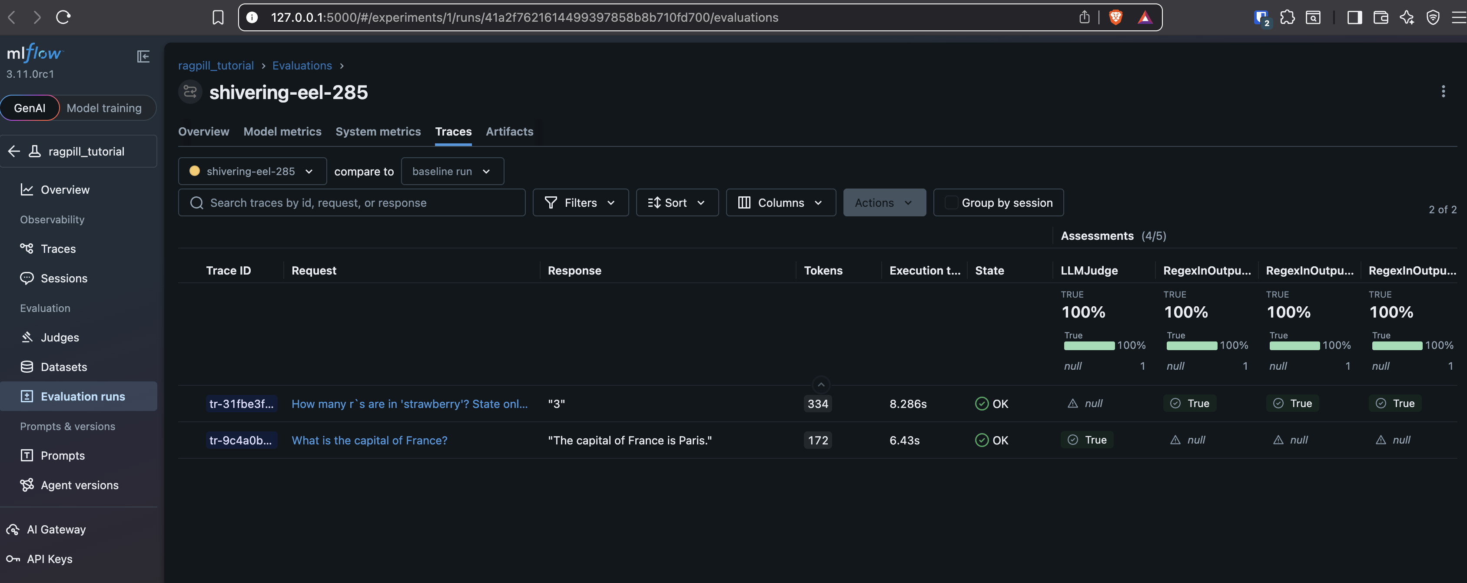Viewport: 1467px width, 583px height.
Task: Switch to Model training mode
Action: (104, 108)
